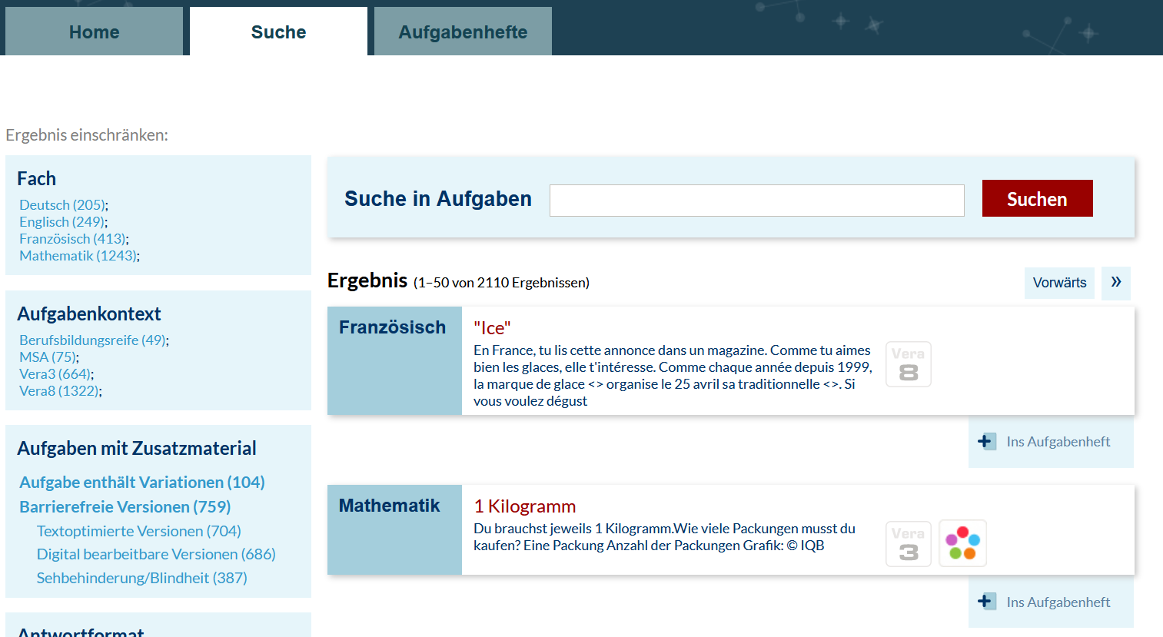Viewport: 1163px width, 637px height.
Task: Filter by Französisch (413)
Action: (x=72, y=239)
